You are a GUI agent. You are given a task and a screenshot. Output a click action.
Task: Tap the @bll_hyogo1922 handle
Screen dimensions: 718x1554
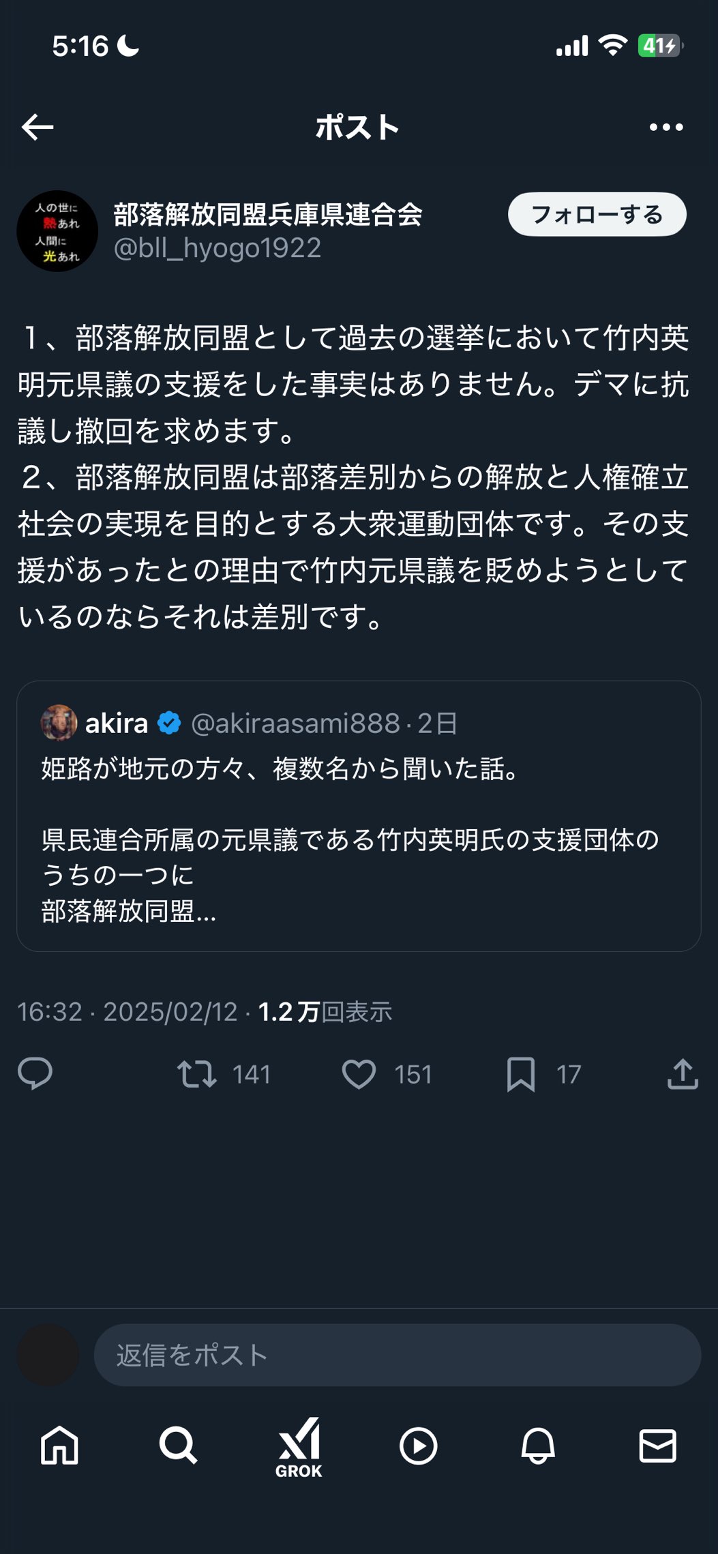pyautogui.click(x=218, y=248)
